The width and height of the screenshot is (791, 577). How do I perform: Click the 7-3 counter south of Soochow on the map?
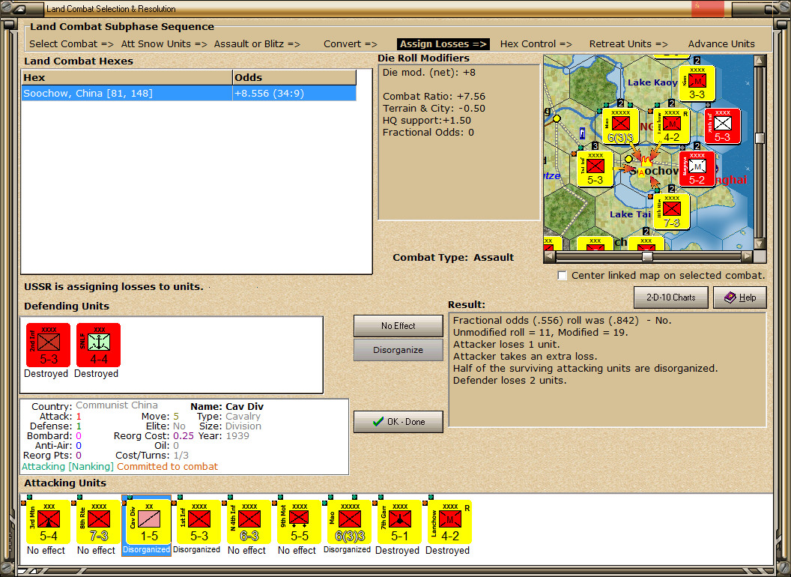(671, 212)
